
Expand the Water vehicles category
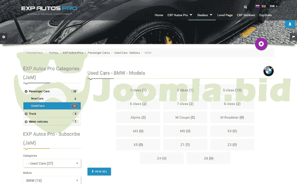(26, 122)
